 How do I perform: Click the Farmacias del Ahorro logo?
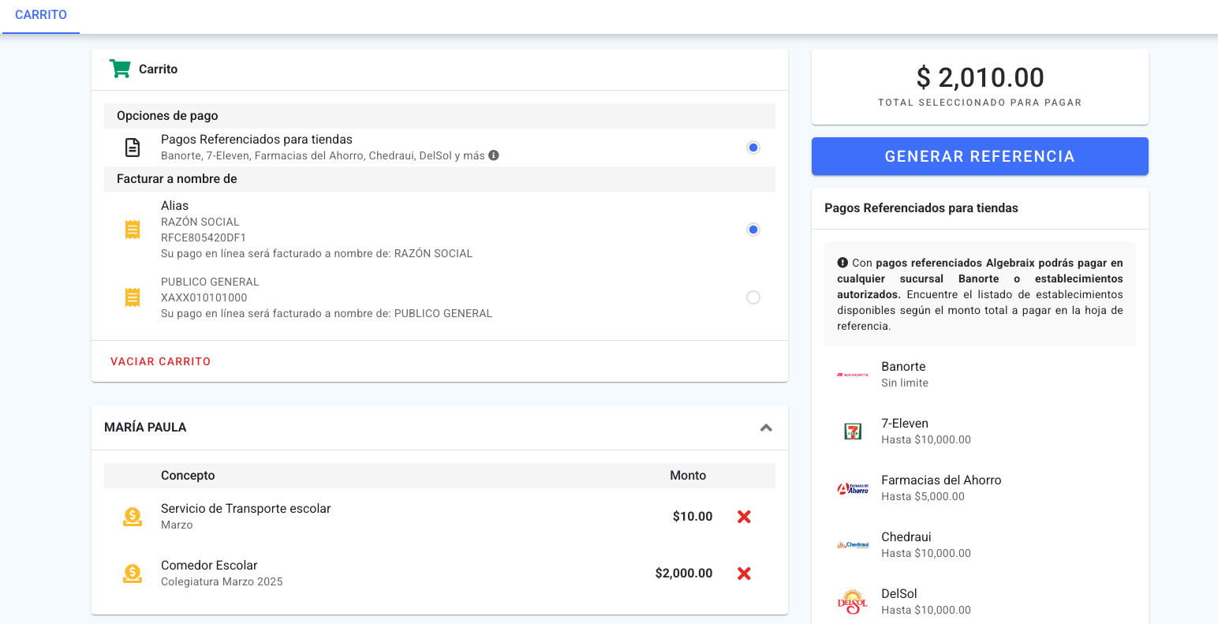point(853,488)
